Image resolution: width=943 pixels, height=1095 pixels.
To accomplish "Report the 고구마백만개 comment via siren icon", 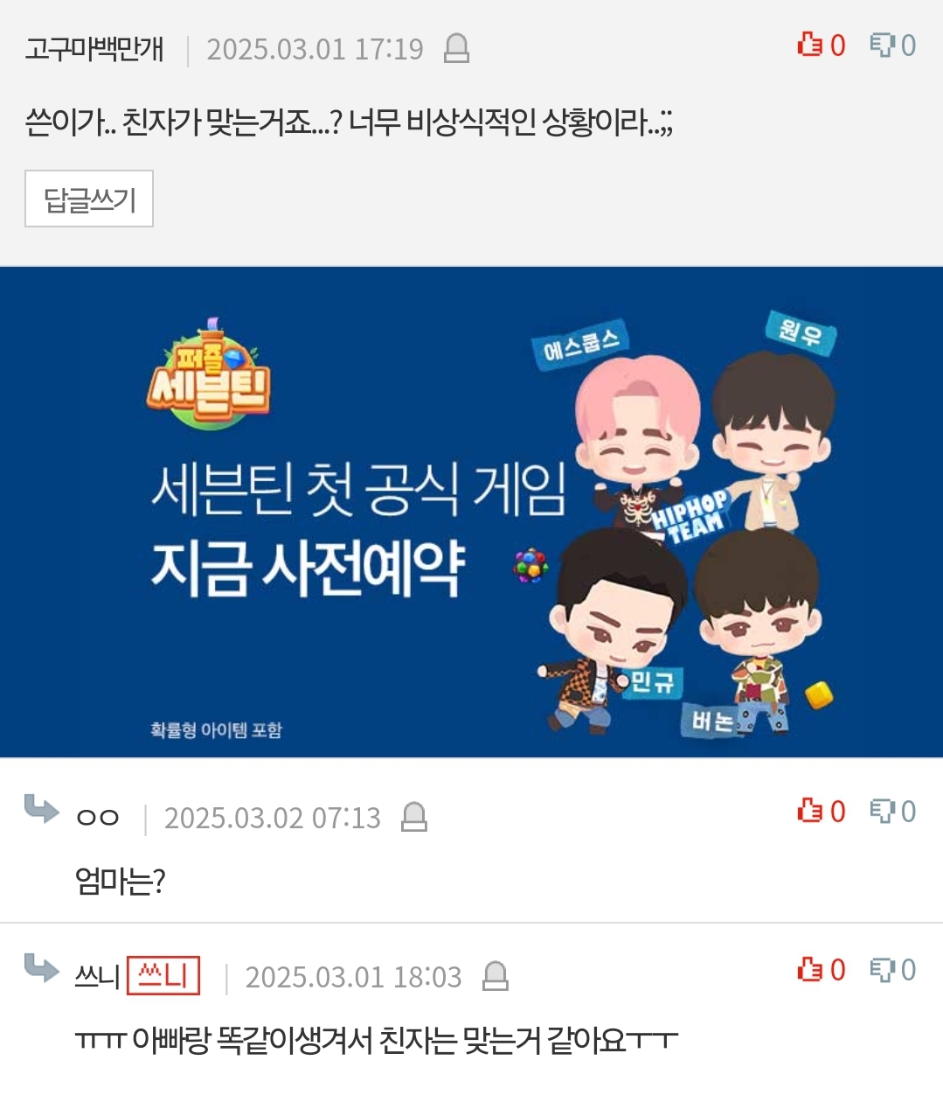I will coord(457,48).
